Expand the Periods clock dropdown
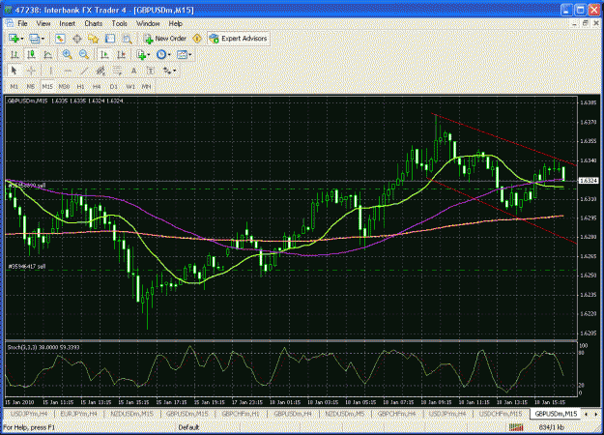The image size is (604, 435). pyautogui.click(x=169, y=55)
